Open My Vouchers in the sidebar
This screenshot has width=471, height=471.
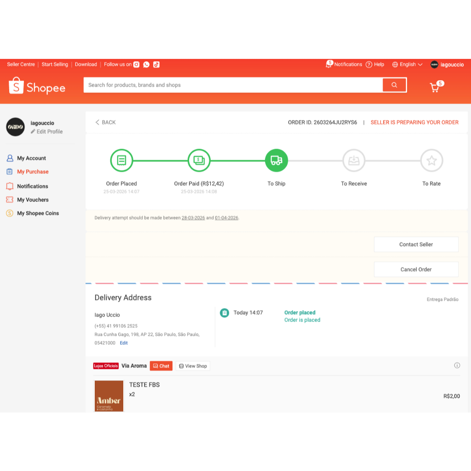[33, 200]
